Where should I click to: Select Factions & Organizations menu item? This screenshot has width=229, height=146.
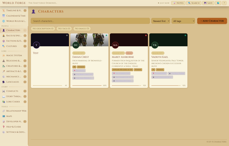tap(14, 41)
